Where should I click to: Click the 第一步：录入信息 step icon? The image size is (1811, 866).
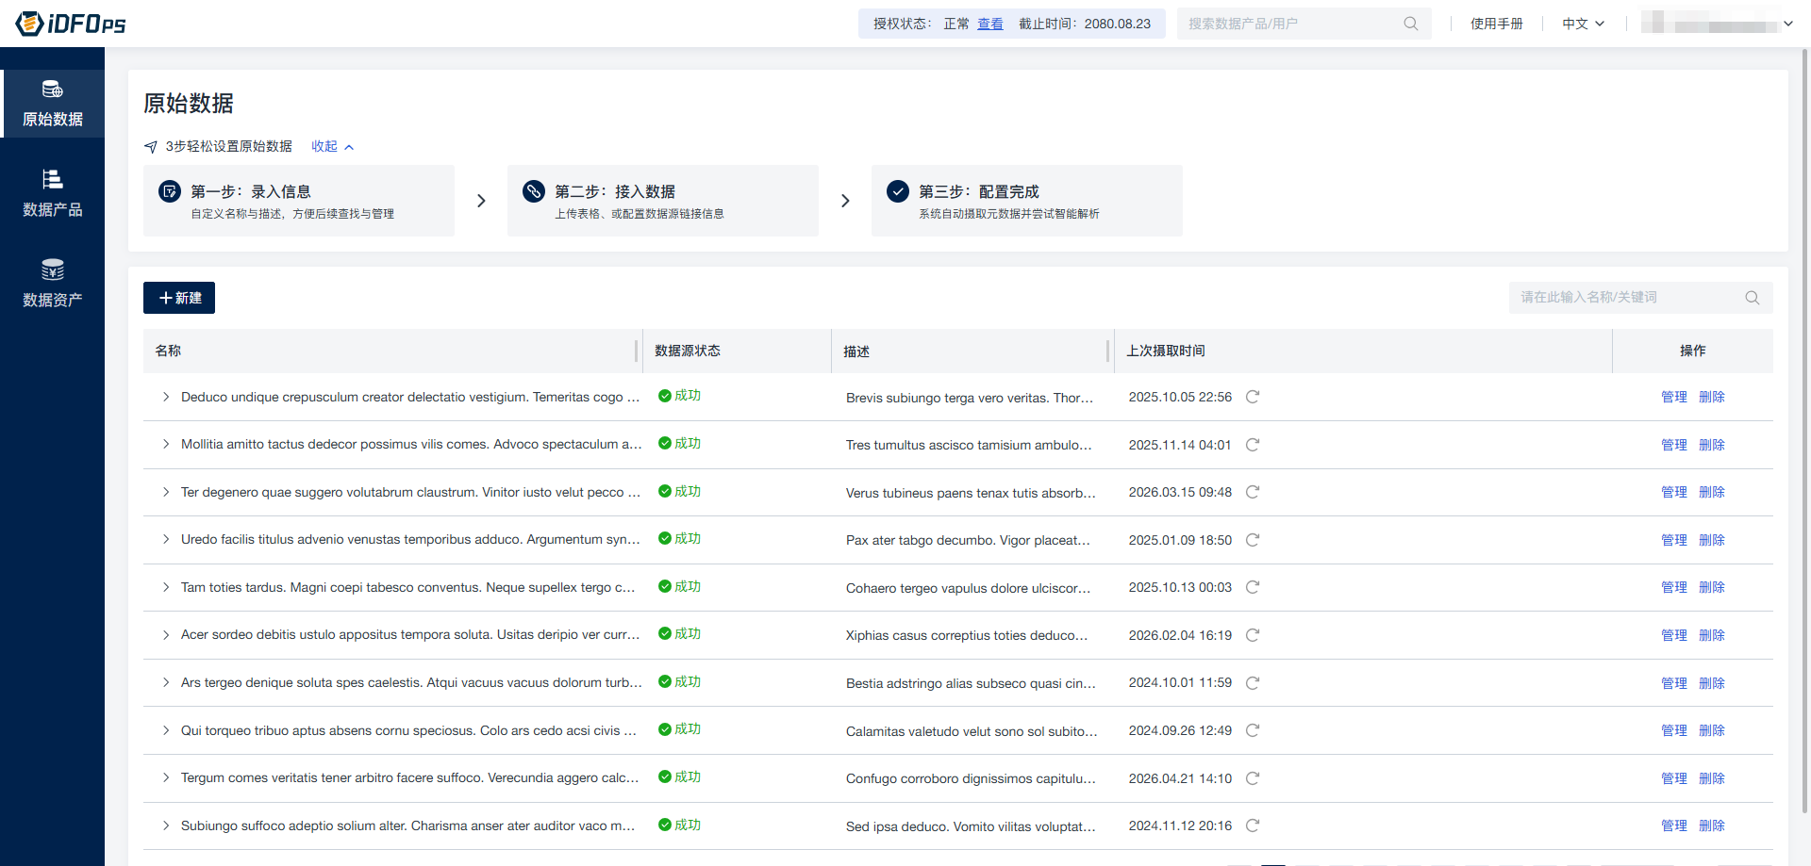click(170, 191)
